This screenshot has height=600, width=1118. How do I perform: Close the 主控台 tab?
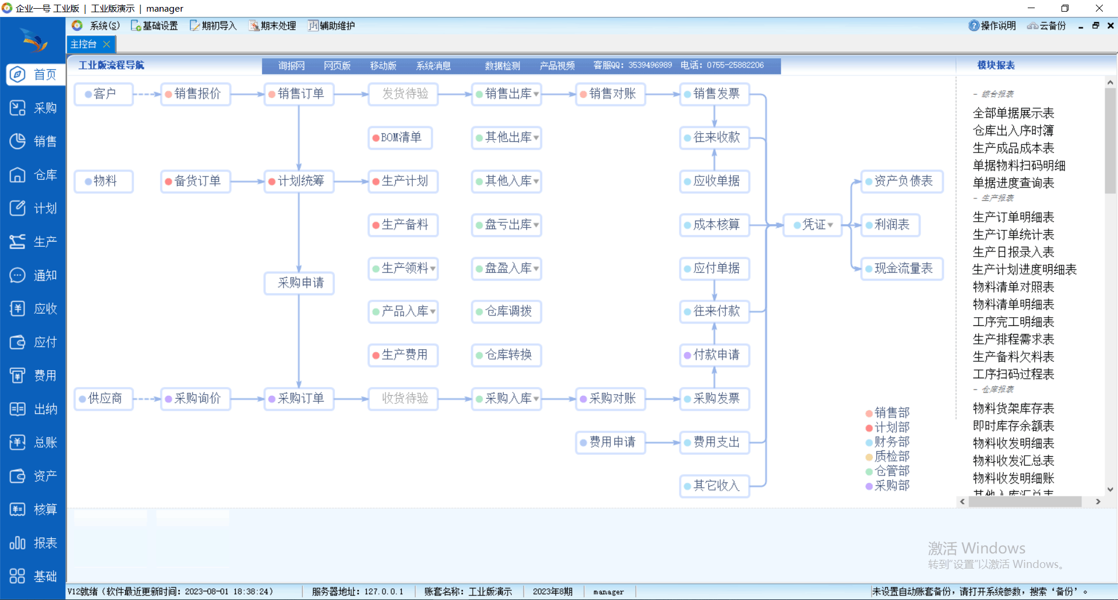click(x=107, y=44)
